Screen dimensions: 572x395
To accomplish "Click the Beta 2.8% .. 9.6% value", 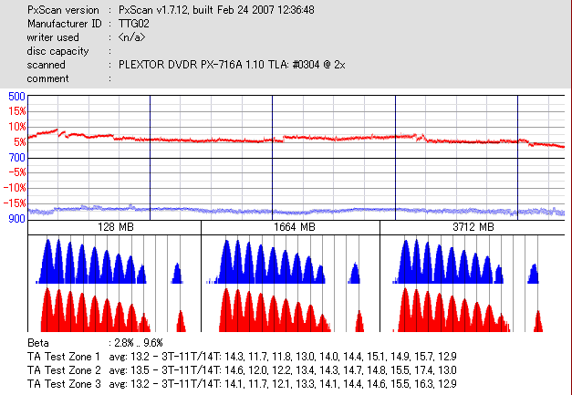I will [136, 343].
